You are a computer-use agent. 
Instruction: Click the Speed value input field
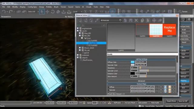(95, 103)
